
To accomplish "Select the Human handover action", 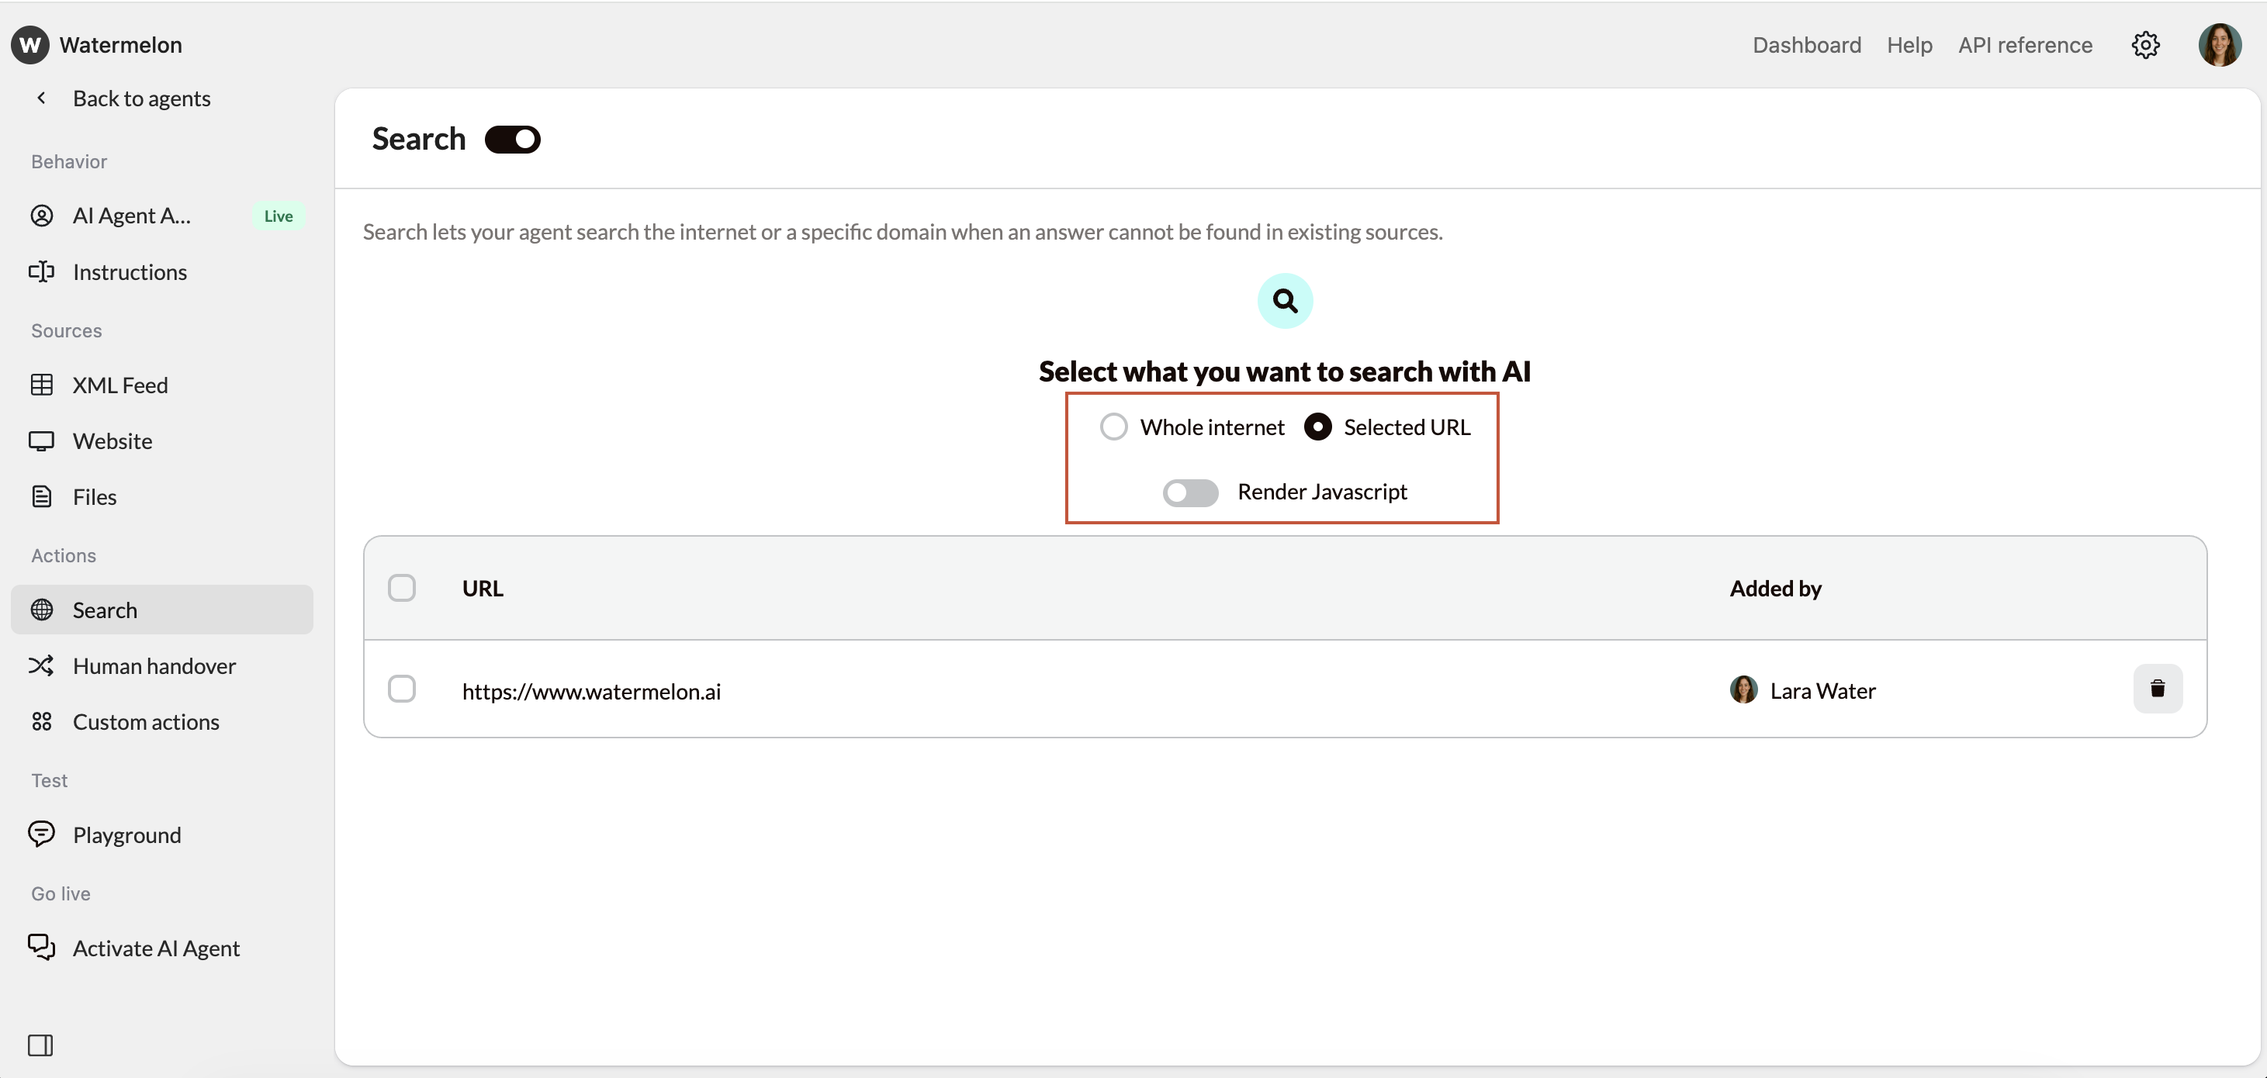I will pyautogui.click(x=154, y=665).
